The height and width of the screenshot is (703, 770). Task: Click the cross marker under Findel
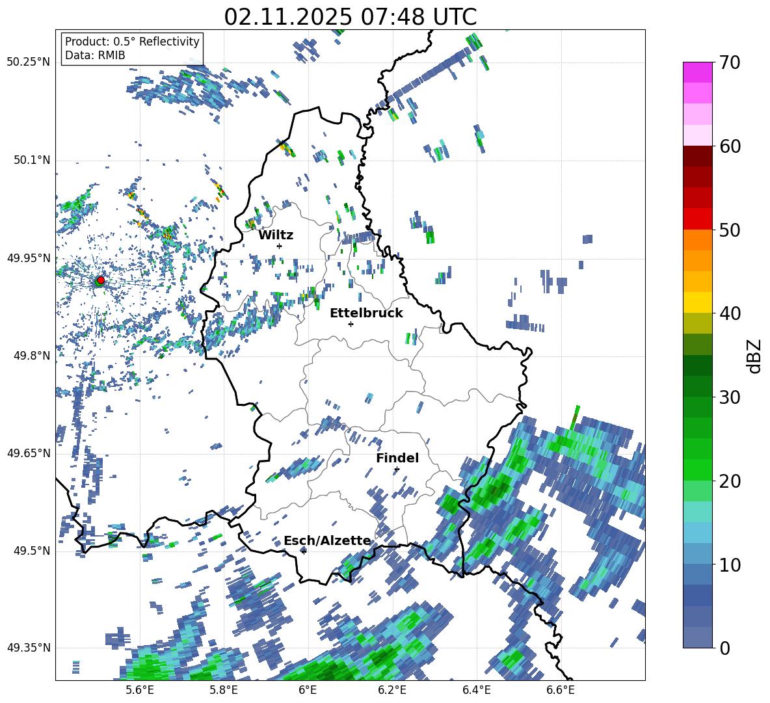click(397, 470)
